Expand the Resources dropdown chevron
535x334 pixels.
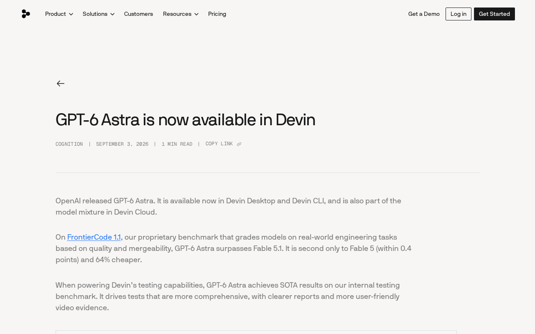(196, 14)
